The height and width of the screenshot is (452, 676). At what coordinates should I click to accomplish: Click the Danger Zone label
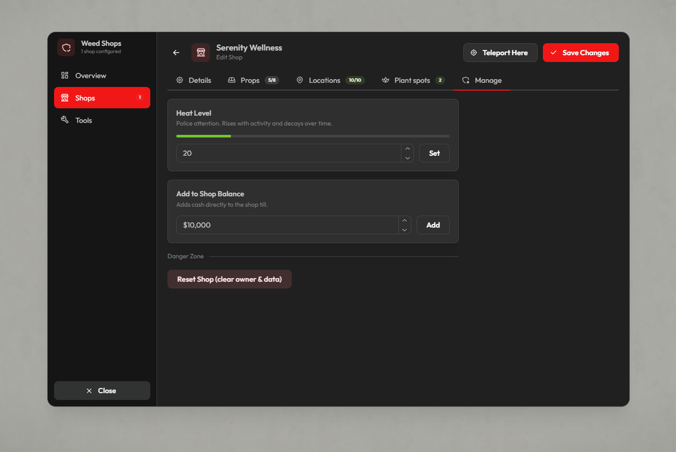[x=186, y=256]
